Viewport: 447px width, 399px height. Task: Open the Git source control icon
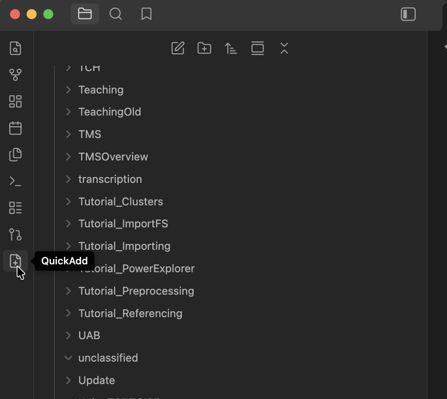pos(15,234)
